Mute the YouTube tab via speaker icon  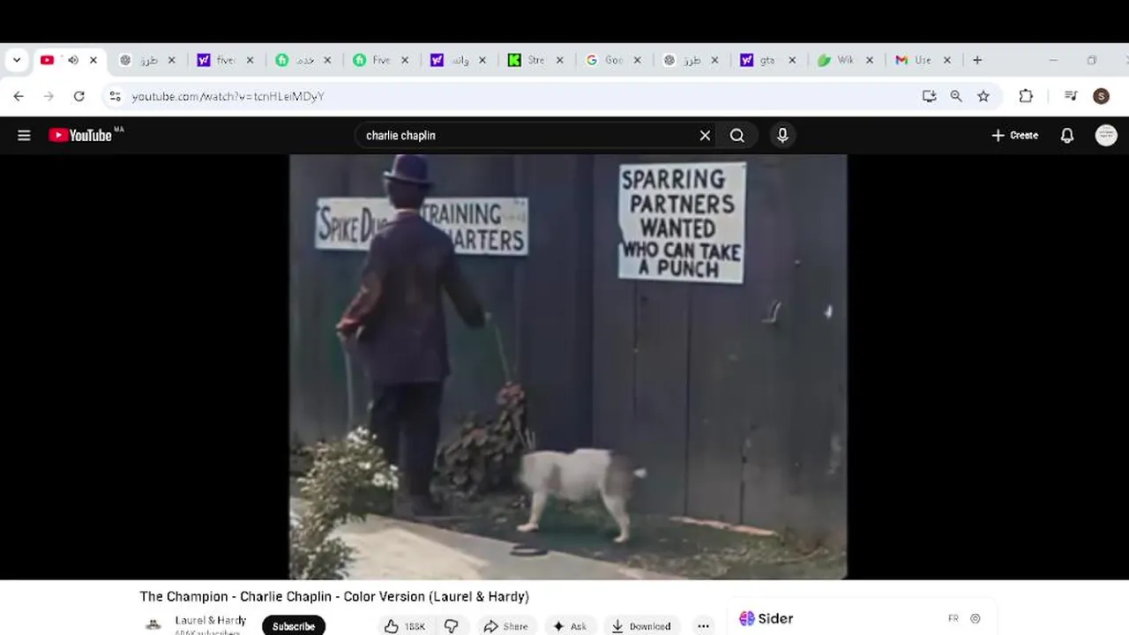pos(72,60)
